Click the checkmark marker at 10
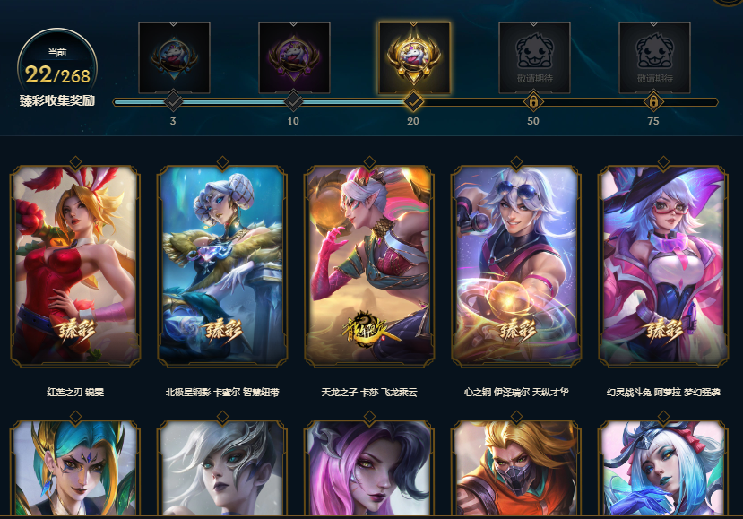 tap(293, 101)
